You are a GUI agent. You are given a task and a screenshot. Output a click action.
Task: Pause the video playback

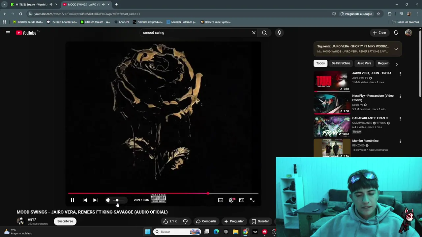click(x=73, y=200)
